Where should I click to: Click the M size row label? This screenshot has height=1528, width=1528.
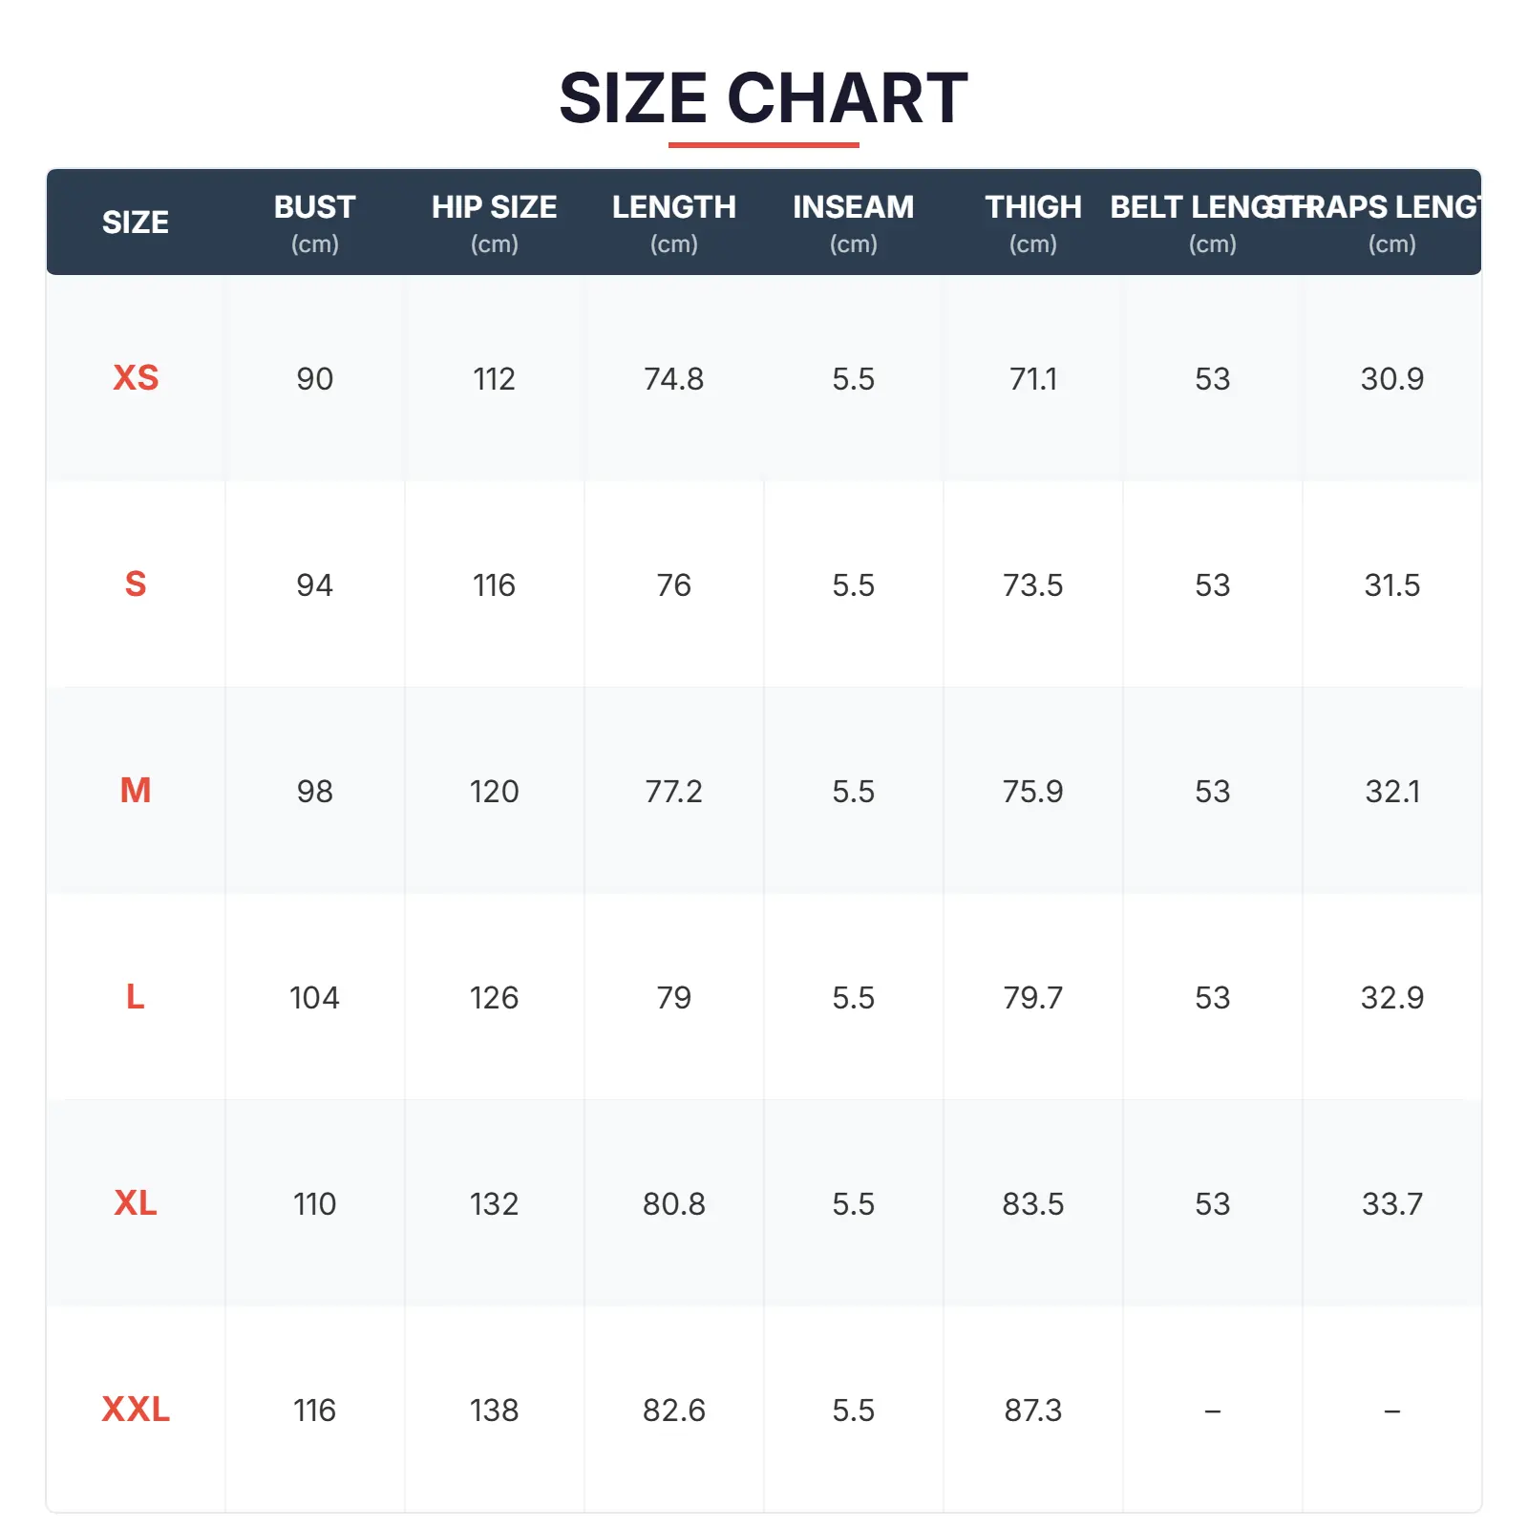pyautogui.click(x=136, y=791)
